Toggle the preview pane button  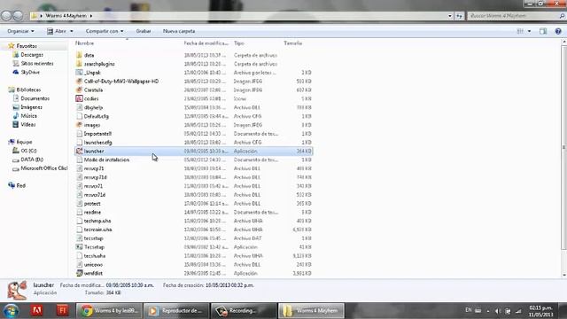pos(543,32)
